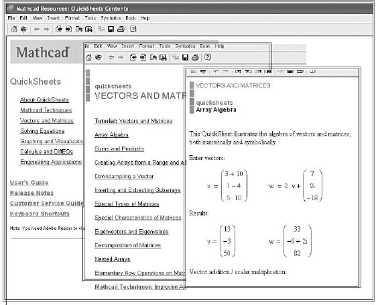Open Array Algebra link

(111, 135)
